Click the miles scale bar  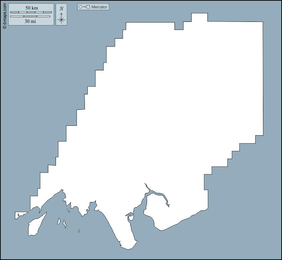coord(30,16)
